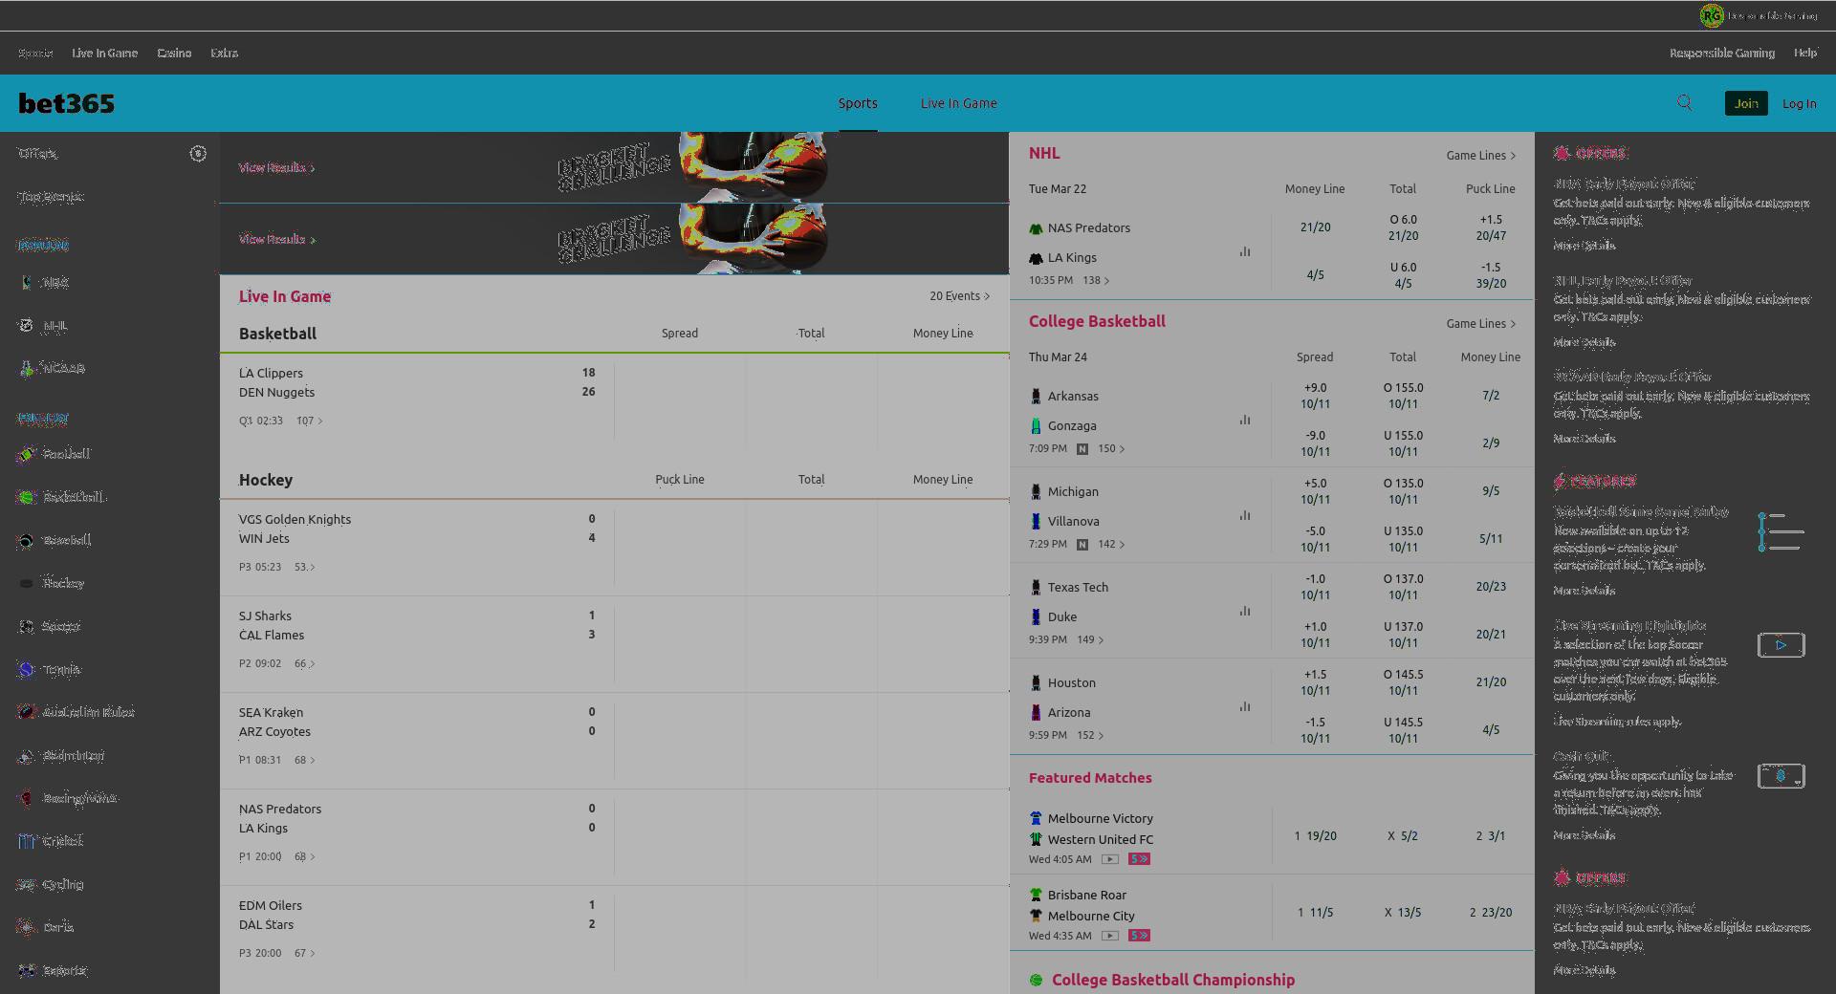
Task: Pick Brisbane Roar draw odds 13/5
Action: pos(1403,912)
